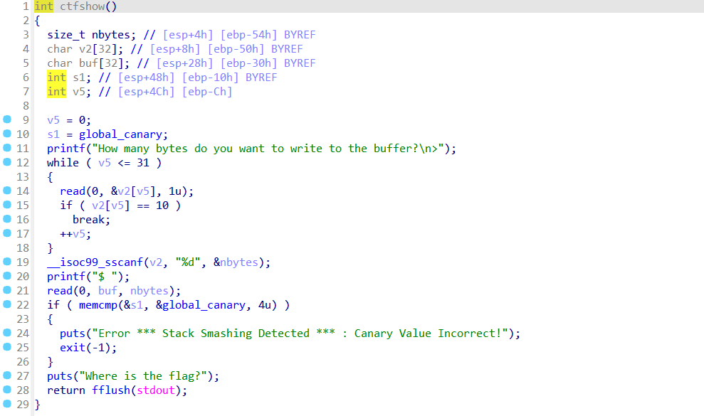Click the blue dot next to line 11
Screen dimensions: 704x416
pyautogui.click(x=7, y=148)
